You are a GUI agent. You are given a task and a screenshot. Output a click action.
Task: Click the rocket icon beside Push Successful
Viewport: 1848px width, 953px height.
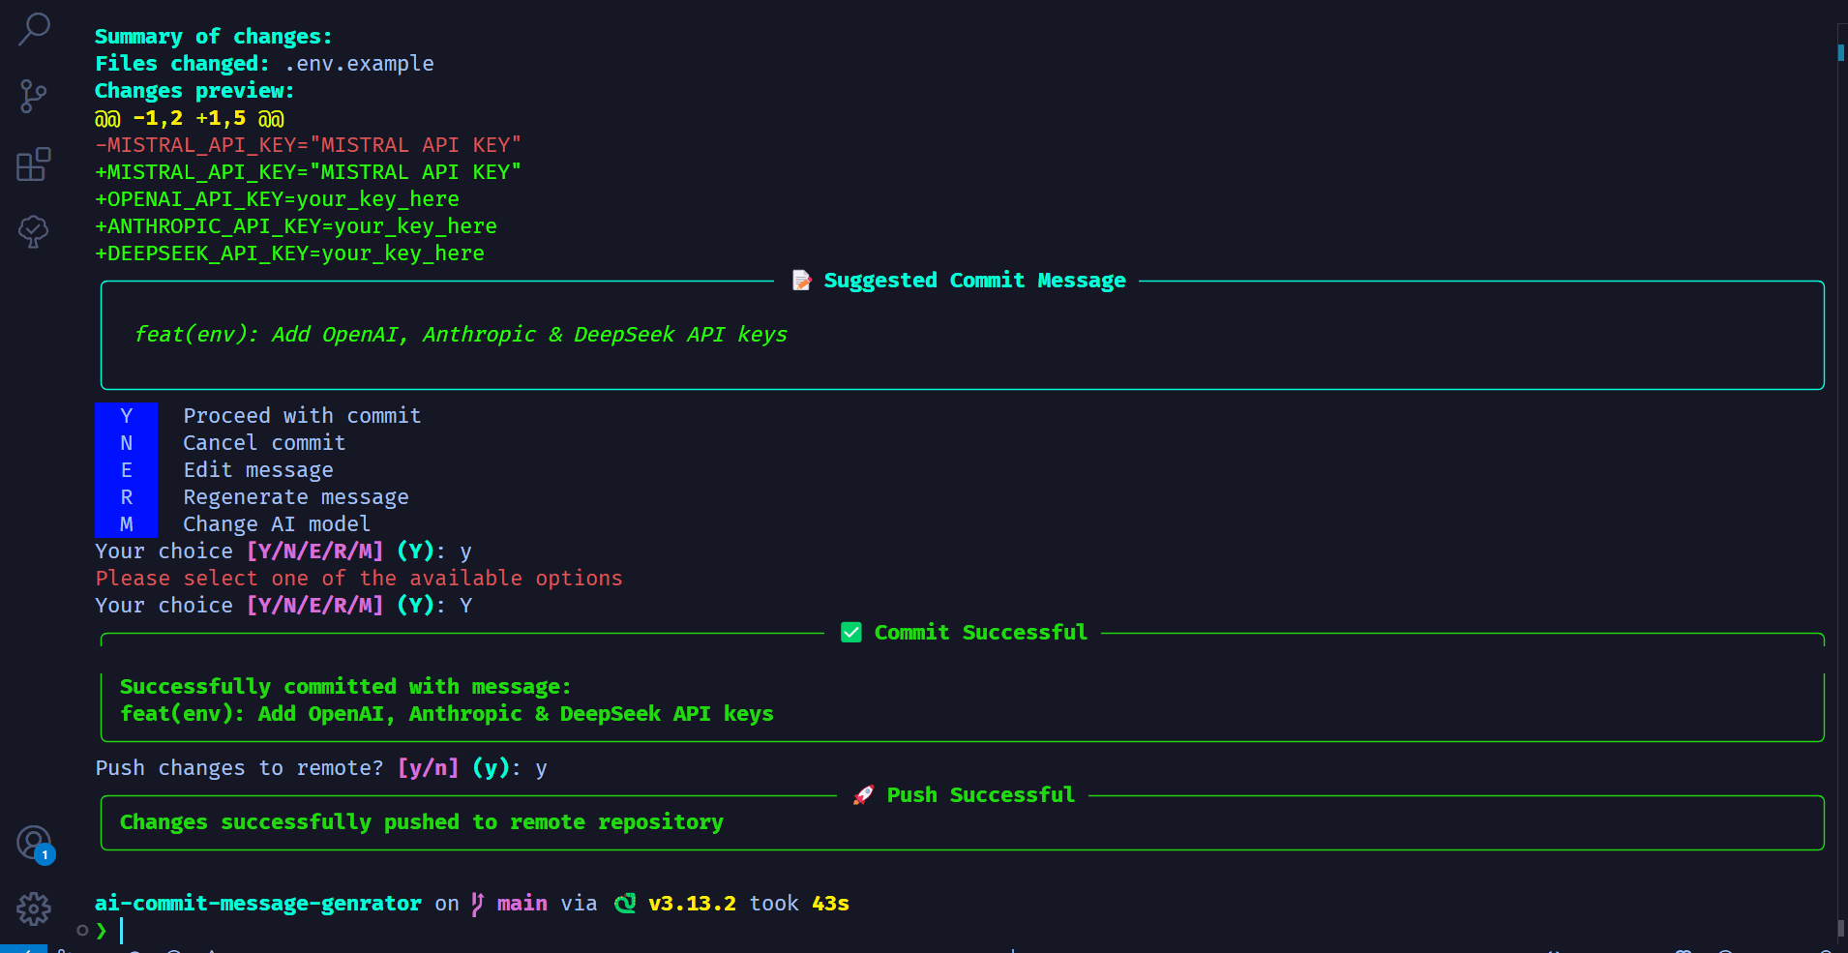(x=864, y=794)
